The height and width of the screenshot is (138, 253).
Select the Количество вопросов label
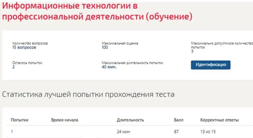[30, 43]
